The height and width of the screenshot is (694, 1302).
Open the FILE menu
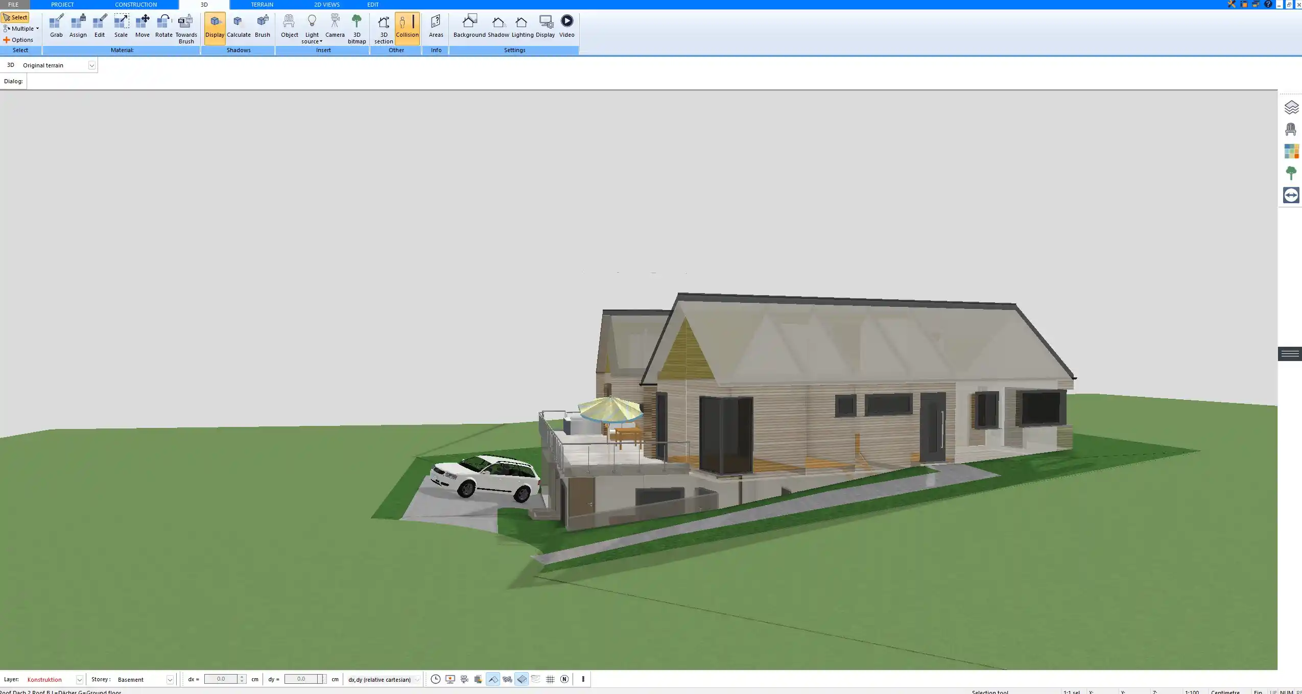pos(13,4)
